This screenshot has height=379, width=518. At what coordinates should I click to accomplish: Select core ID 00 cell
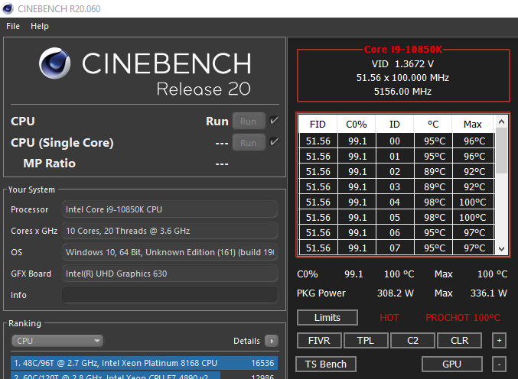[x=395, y=141]
